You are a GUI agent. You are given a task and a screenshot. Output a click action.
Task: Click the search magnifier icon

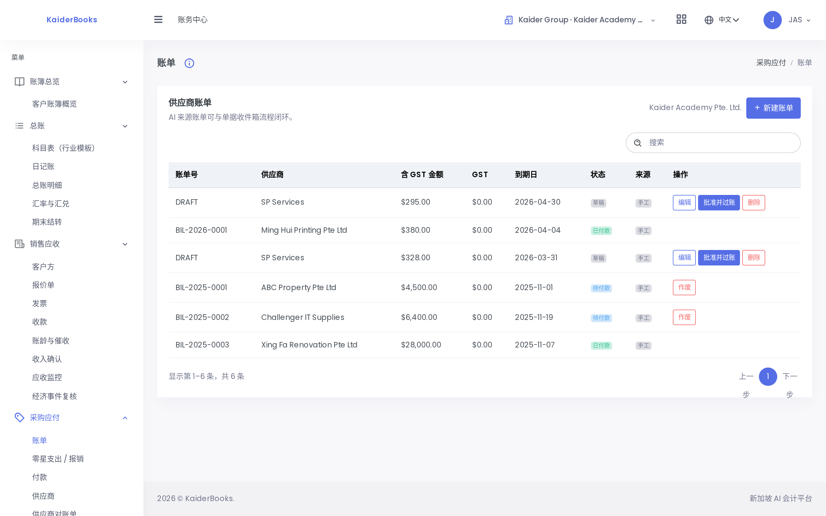(x=638, y=143)
